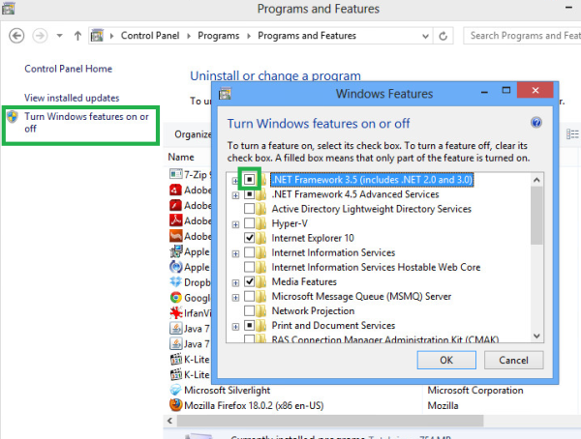Screen dimensions: 581x439
Task: Select Mozilla Firefox 18.0.2 entry
Action: [254, 406]
